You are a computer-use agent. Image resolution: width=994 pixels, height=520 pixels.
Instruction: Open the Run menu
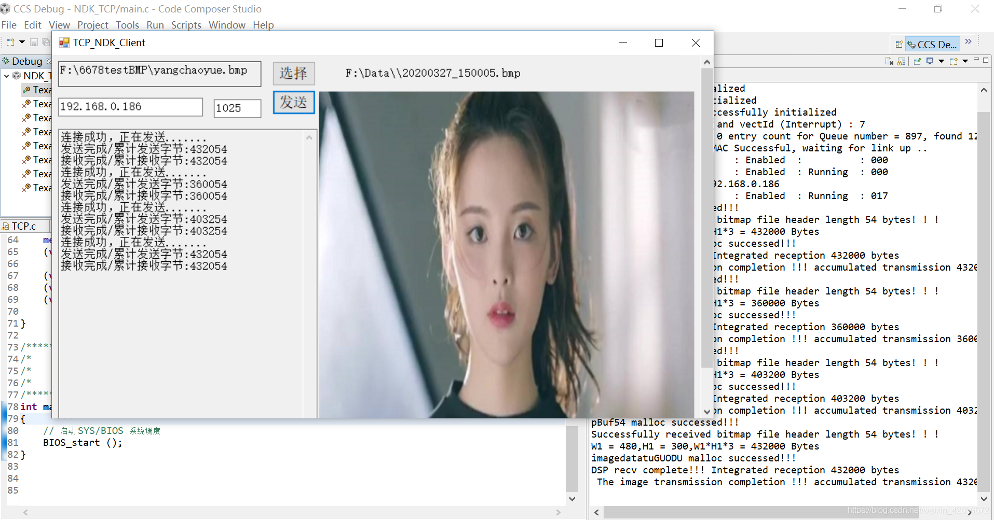(x=155, y=25)
